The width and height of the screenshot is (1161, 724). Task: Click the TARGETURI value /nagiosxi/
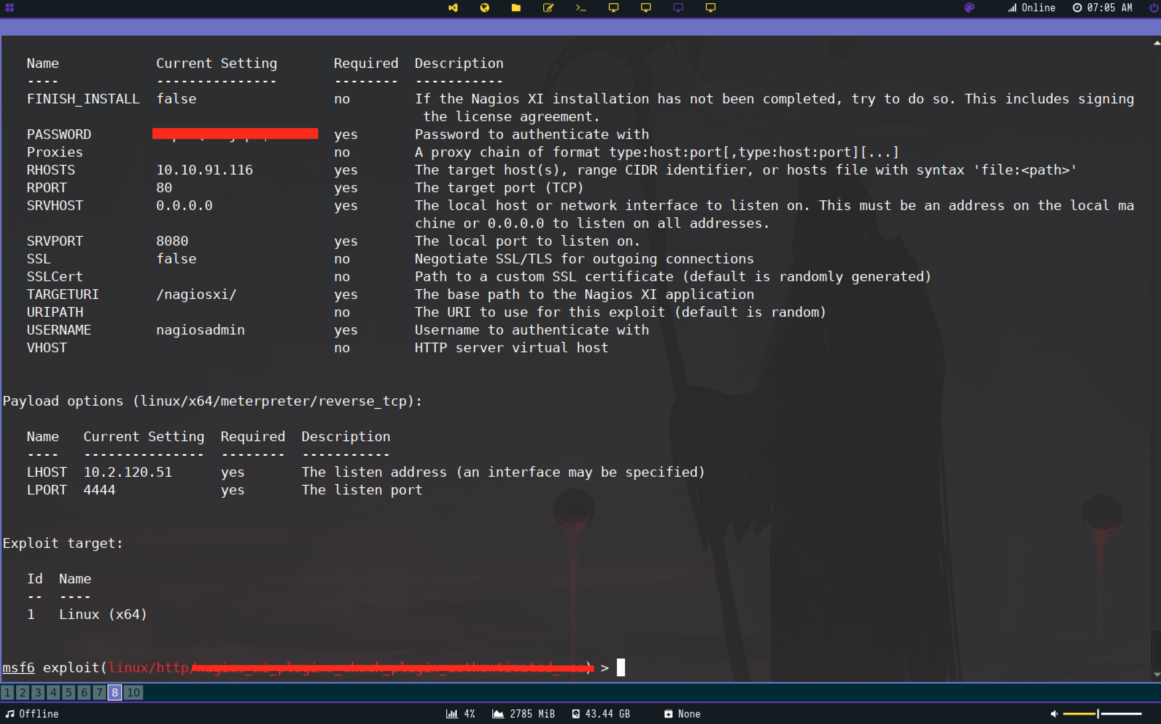click(196, 295)
